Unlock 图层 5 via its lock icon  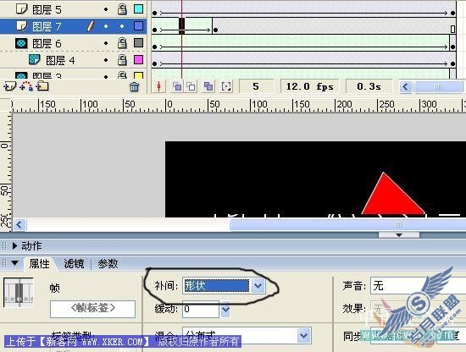click(122, 9)
